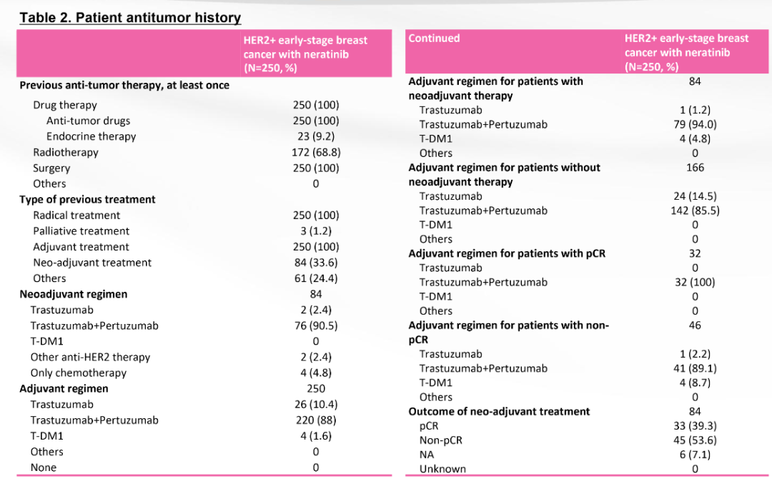Select the "Endocrine therapy" row label
The width and height of the screenshot is (772, 481).
pyautogui.click(x=91, y=136)
